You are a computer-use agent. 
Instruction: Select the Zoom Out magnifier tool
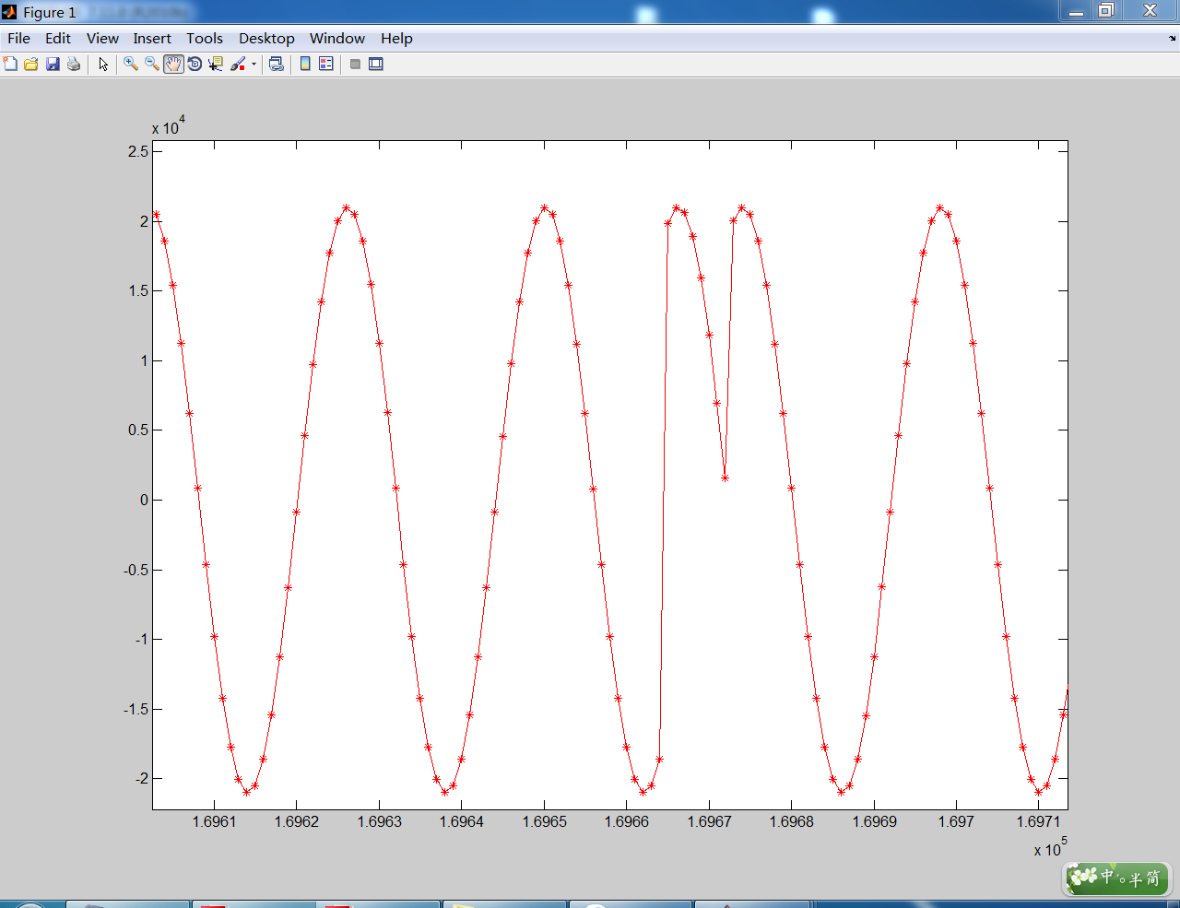tap(152, 64)
